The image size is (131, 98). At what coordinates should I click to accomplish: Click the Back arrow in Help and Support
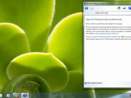[x=87, y=8]
